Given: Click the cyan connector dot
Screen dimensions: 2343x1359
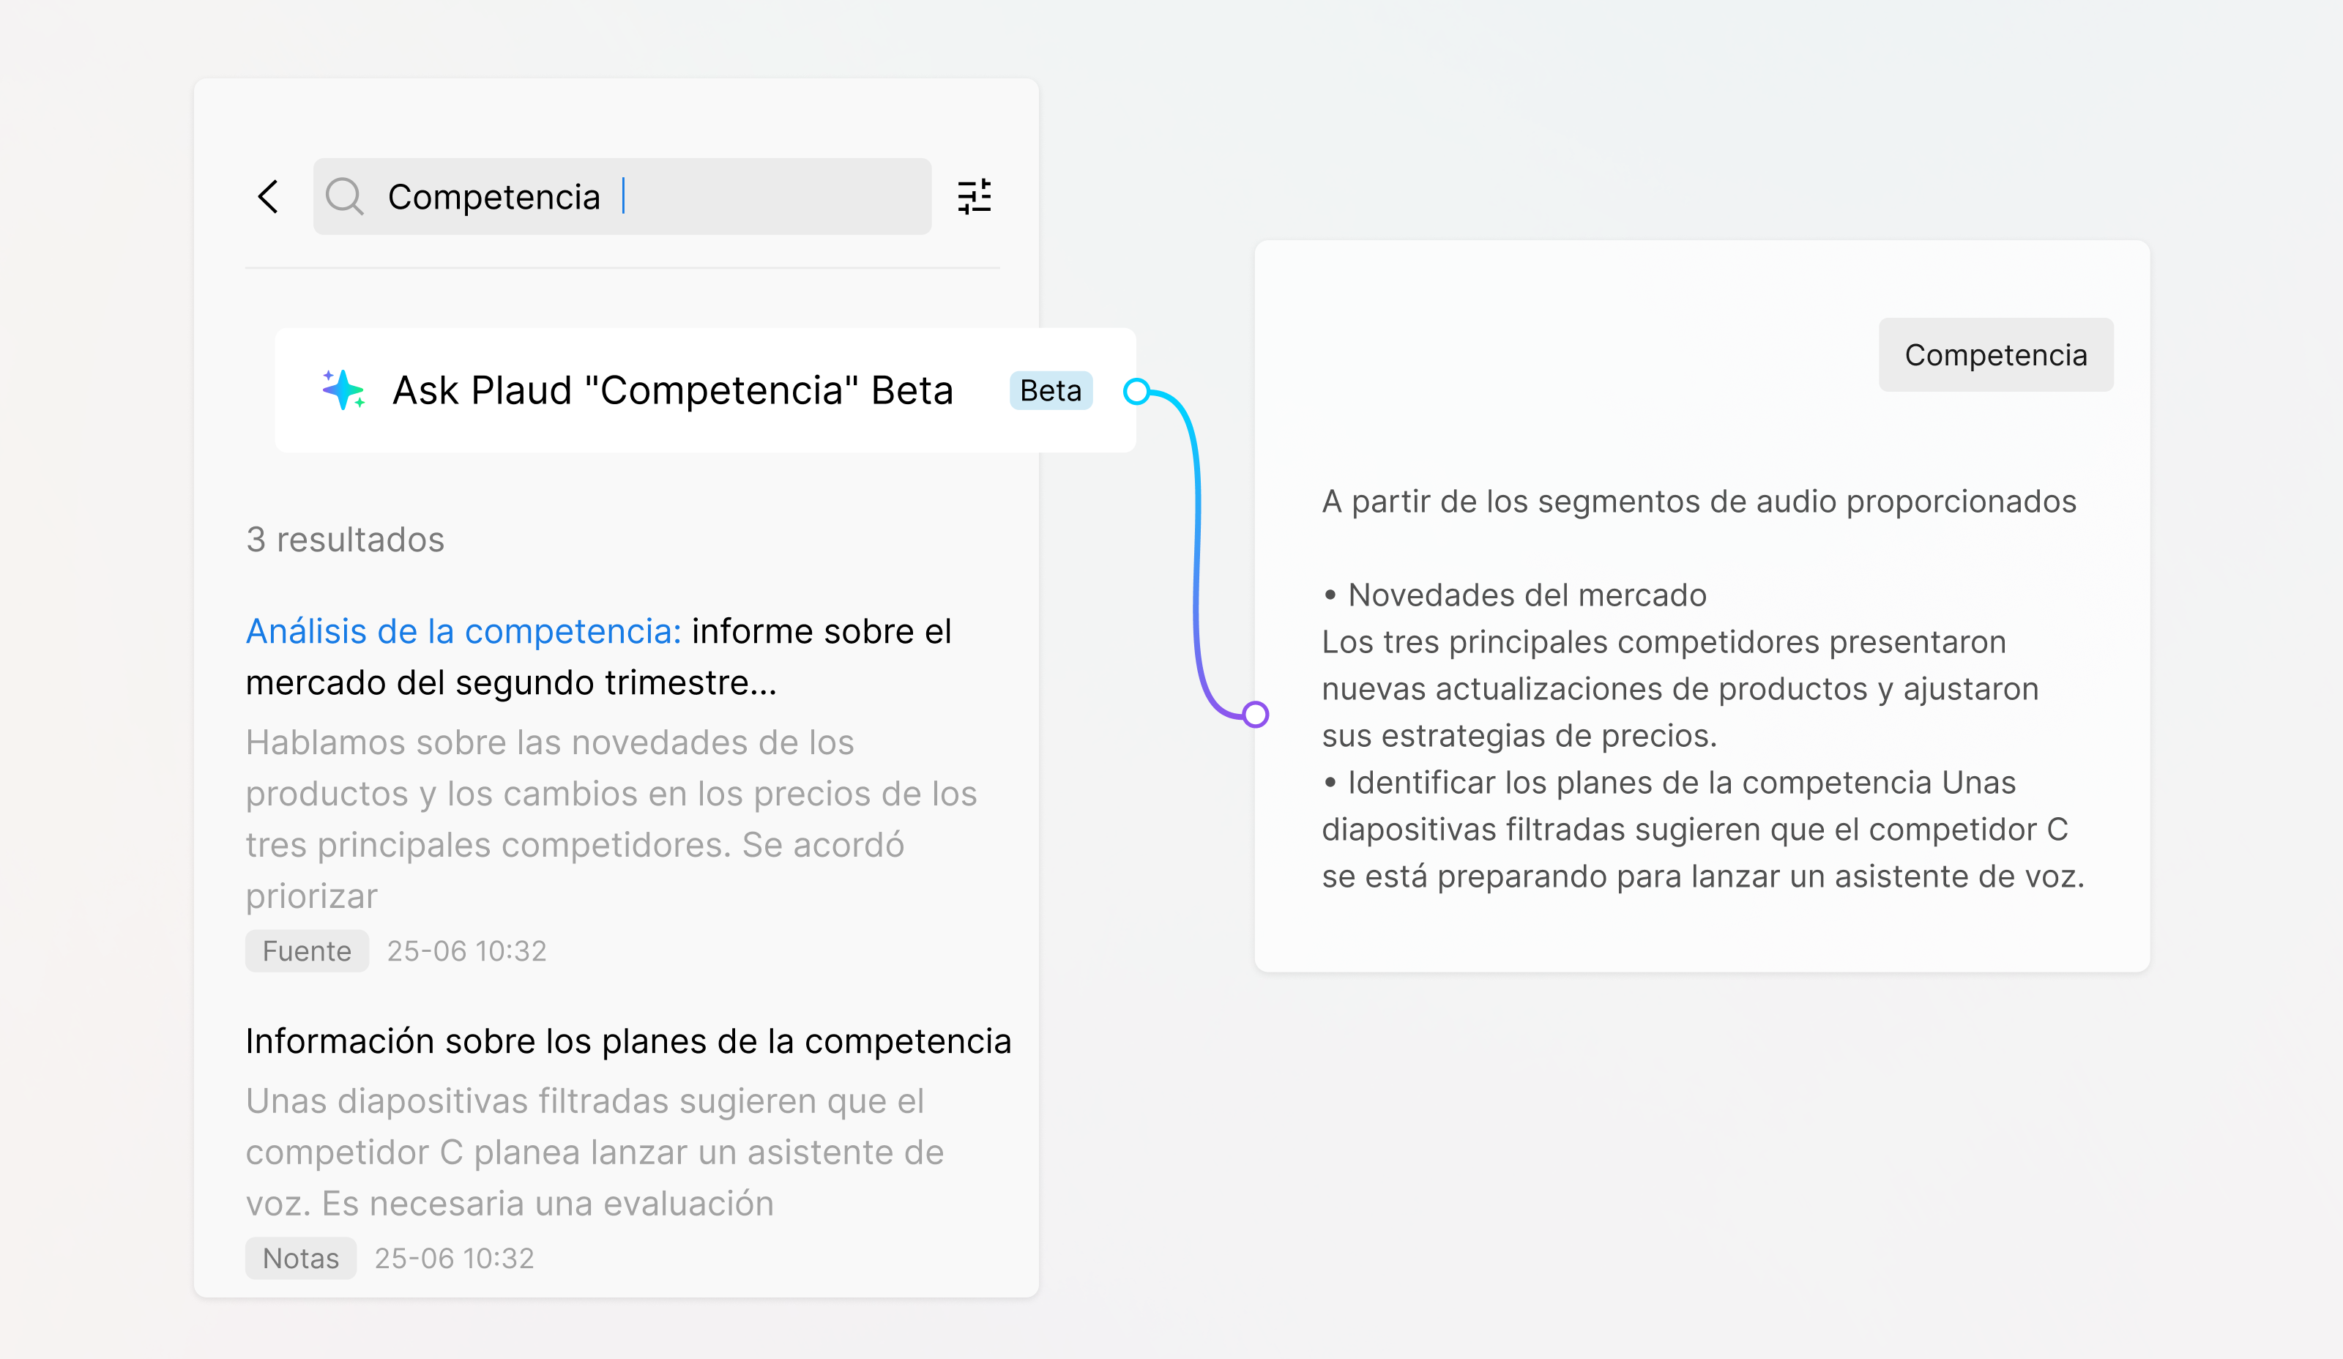Looking at the screenshot, I should click(1136, 391).
